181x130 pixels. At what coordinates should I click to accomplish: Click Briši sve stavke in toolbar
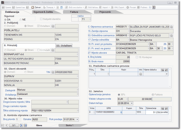tap(74, 7)
